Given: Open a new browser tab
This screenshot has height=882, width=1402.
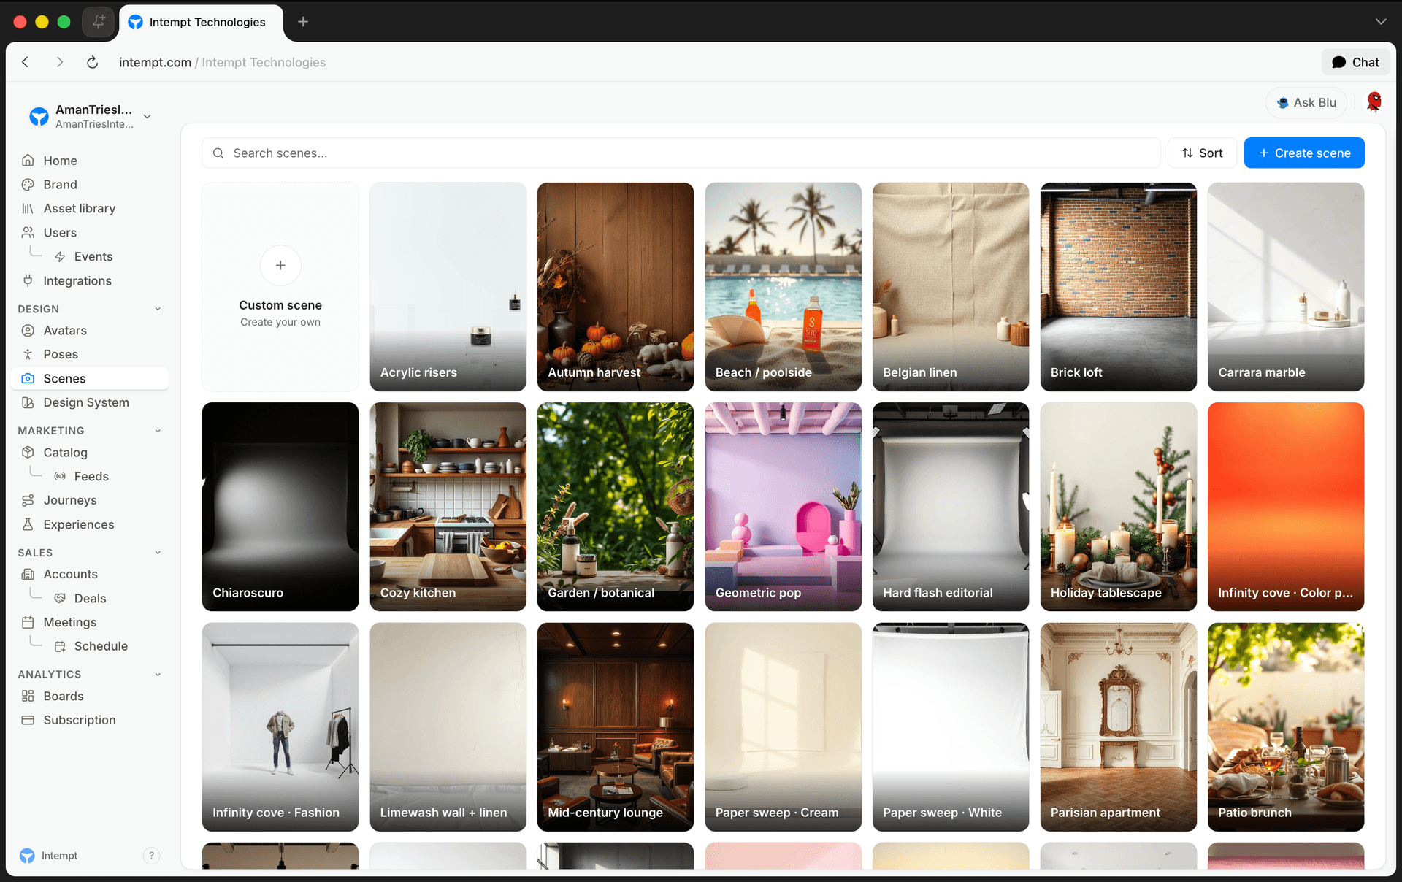Looking at the screenshot, I should coord(303,22).
